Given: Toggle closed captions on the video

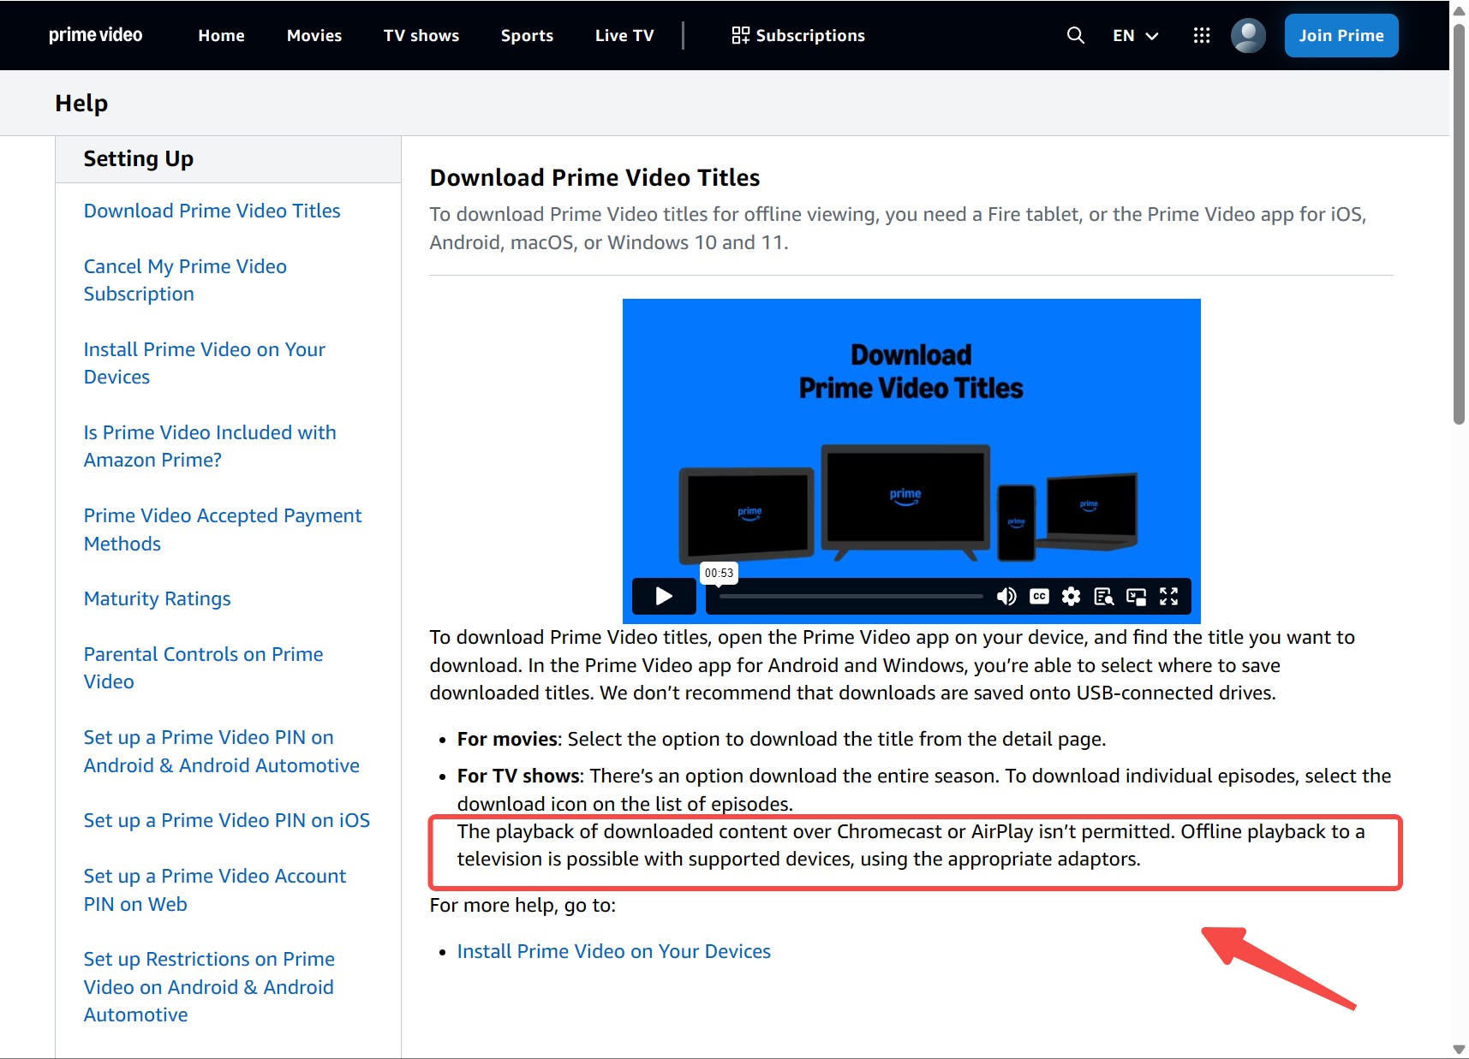Looking at the screenshot, I should click(x=1038, y=597).
